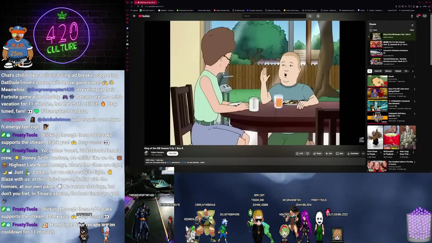Click the Ask button
The width and height of the screenshot is (432, 243).
[x=328, y=154]
